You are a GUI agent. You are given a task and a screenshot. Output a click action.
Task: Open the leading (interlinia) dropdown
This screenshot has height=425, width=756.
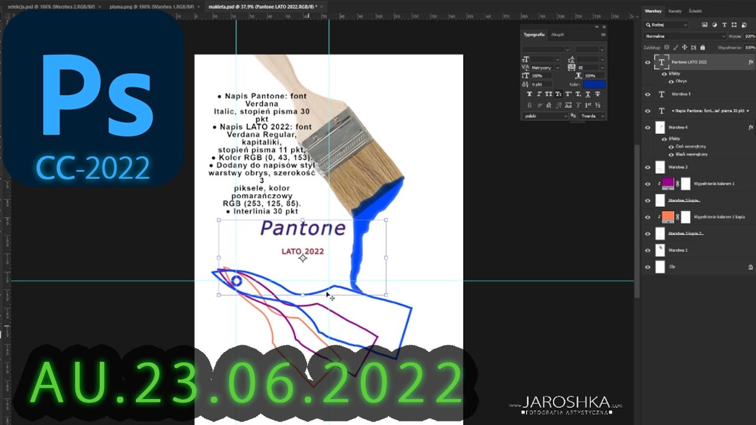[x=591, y=60]
